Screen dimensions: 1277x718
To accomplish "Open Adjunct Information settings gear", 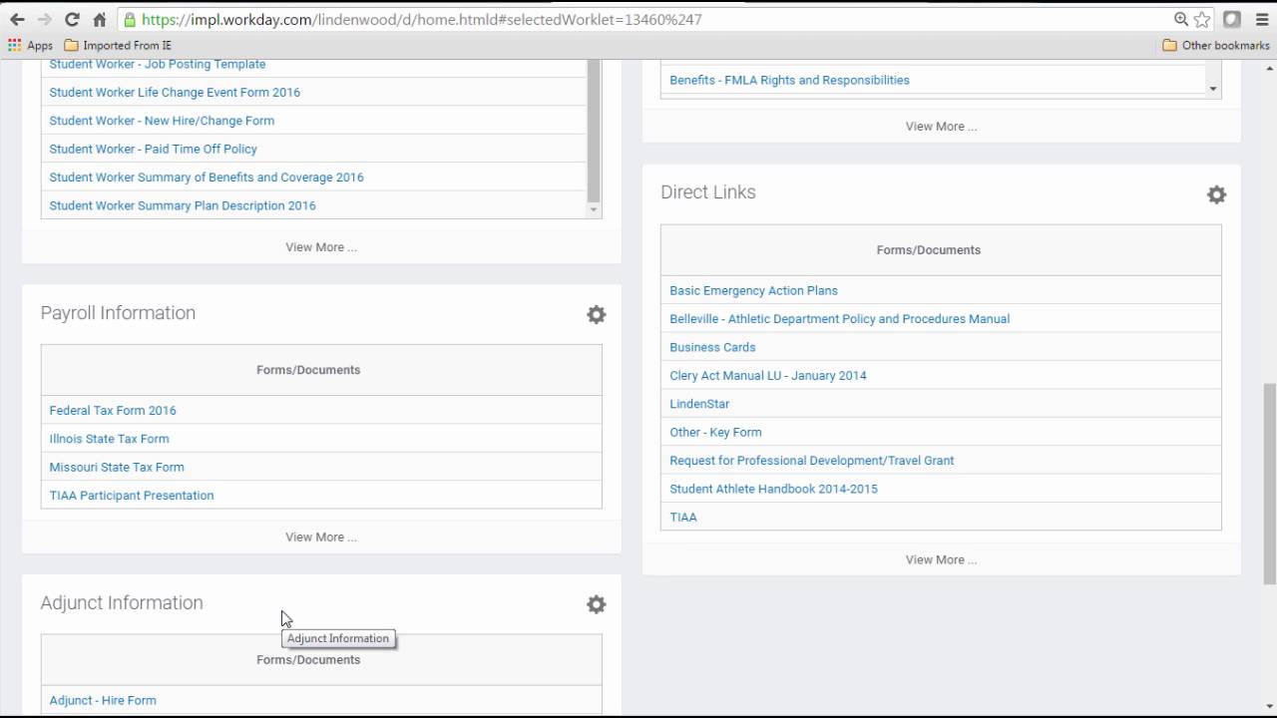I will [596, 604].
